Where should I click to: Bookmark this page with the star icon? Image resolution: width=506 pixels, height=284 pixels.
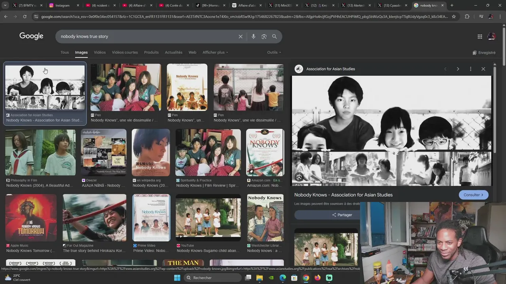point(454,17)
